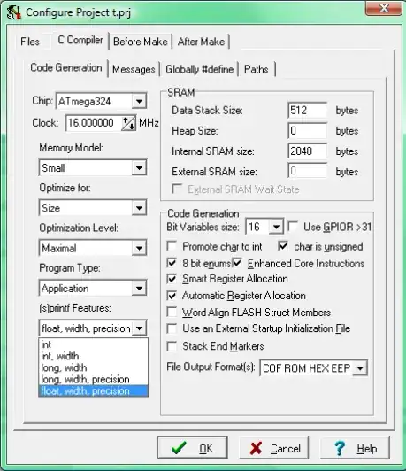406x471 pixels.
Task: Click the Data Stack Size field
Action: [x=307, y=111]
